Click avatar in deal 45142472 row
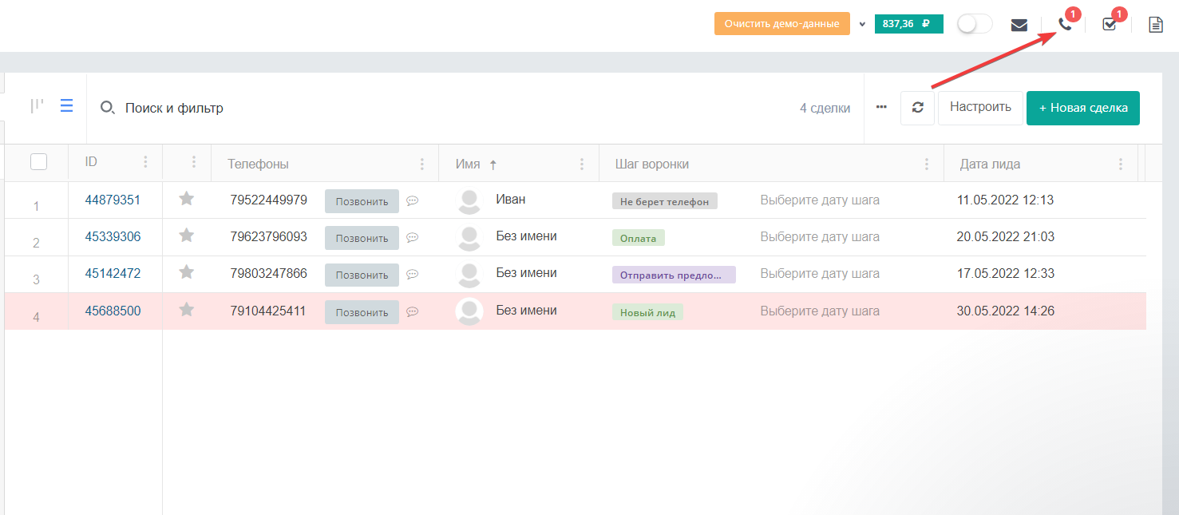Screen dimensions: 1179x515 [x=469, y=275]
